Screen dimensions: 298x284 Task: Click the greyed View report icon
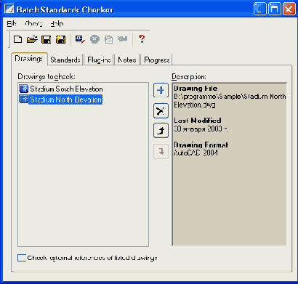tap(108, 39)
